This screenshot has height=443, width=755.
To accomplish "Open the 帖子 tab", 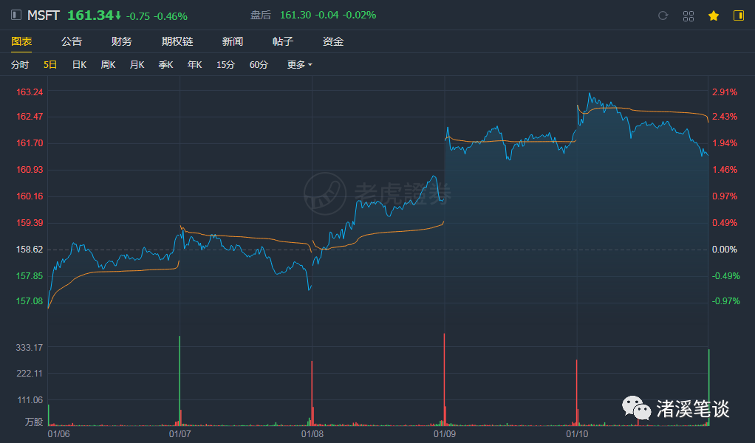I will pyautogui.click(x=283, y=41).
